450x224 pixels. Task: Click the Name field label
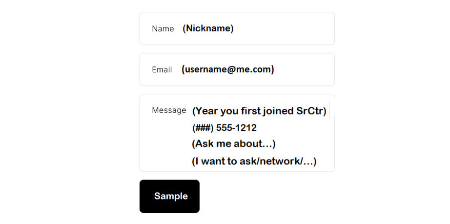point(163,29)
